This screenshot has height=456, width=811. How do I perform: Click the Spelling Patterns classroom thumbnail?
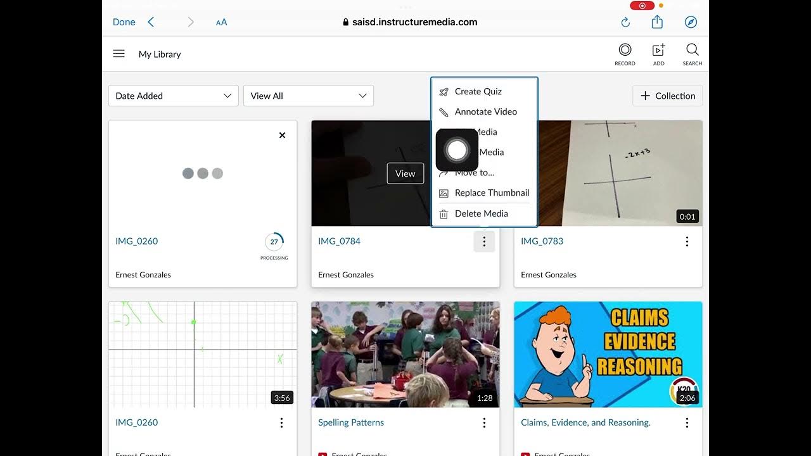tap(405, 354)
